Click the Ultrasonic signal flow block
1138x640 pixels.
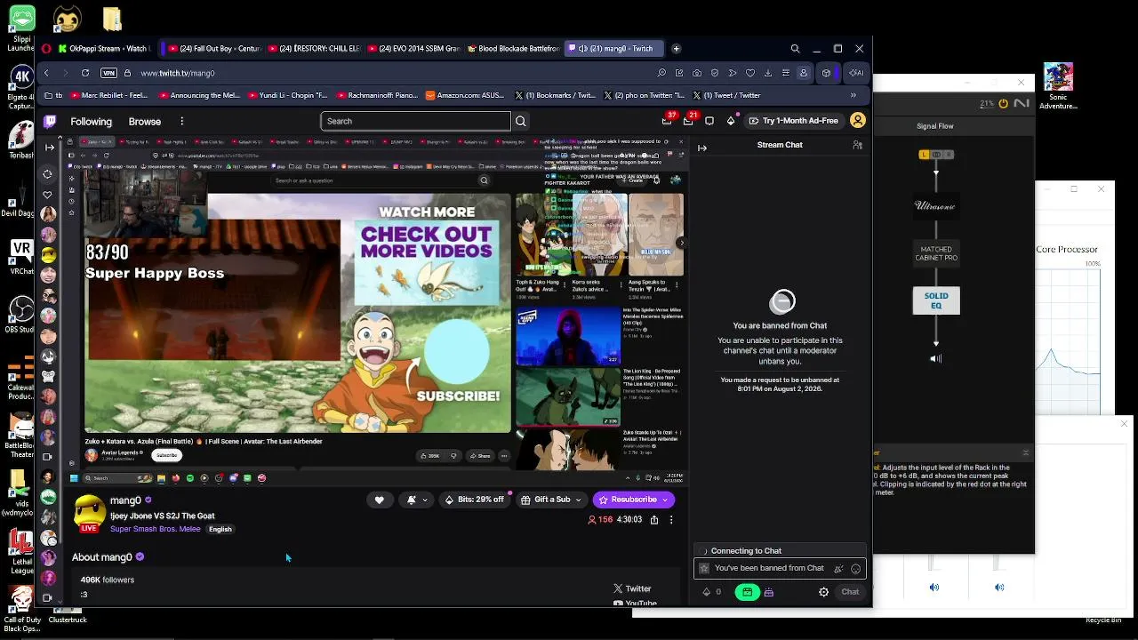pos(936,205)
